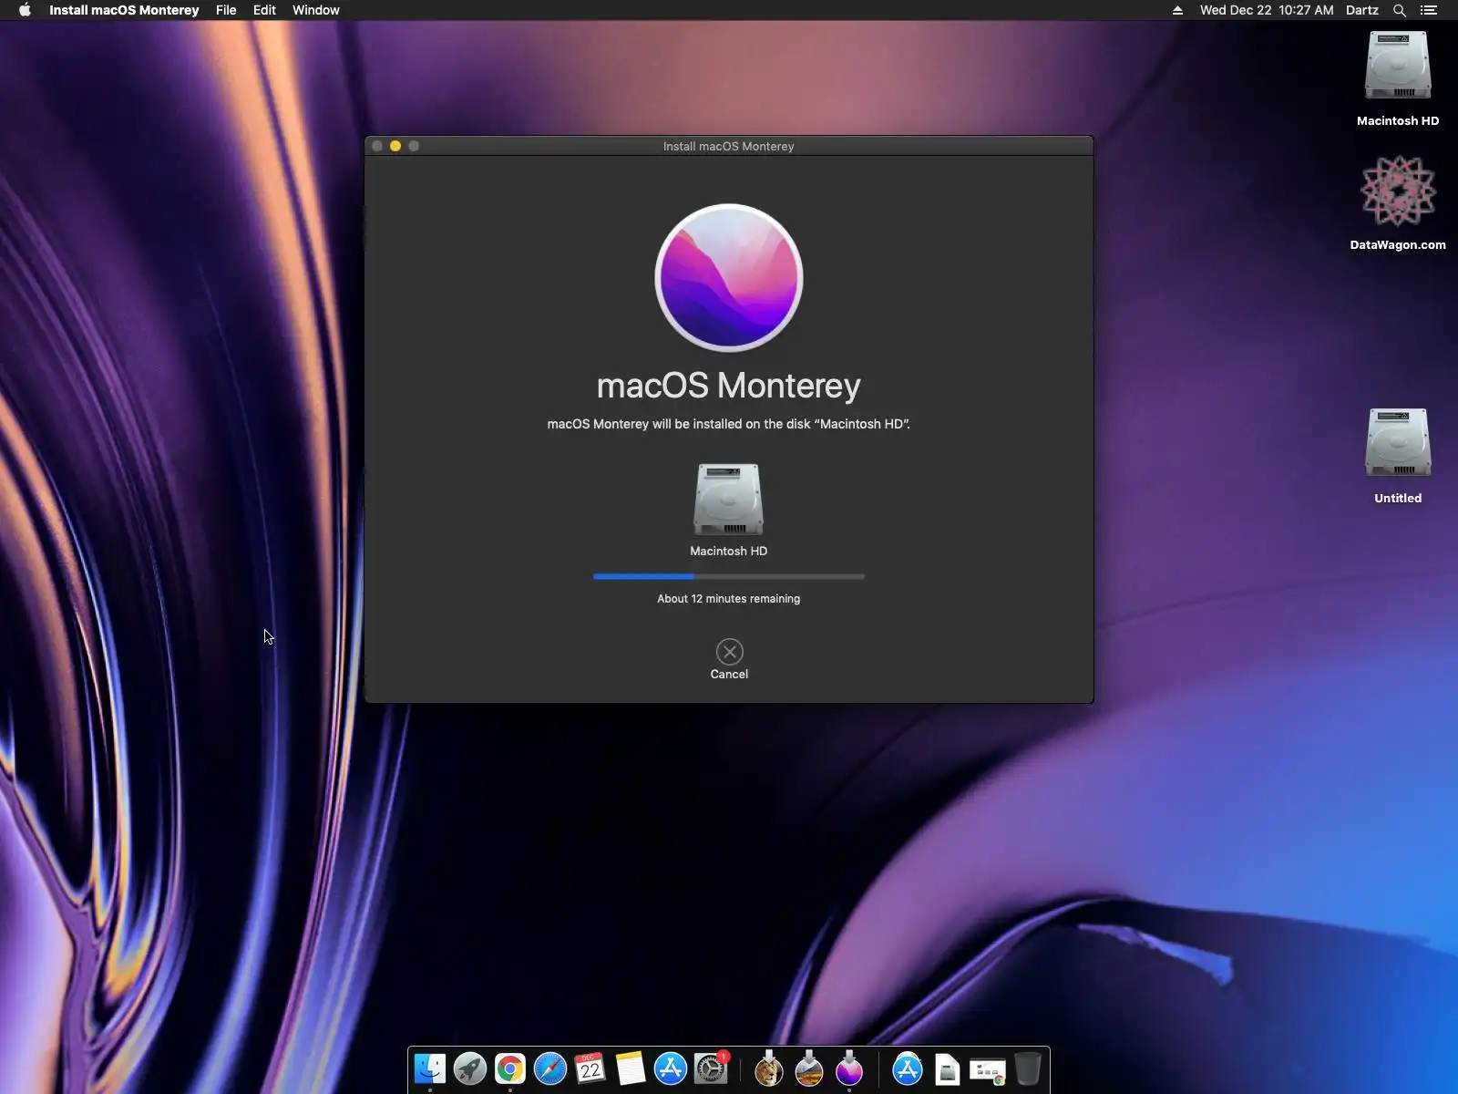Click the date and time in menu bar
The width and height of the screenshot is (1458, 1094).
pyautogui.click(x=1267, y=10)
